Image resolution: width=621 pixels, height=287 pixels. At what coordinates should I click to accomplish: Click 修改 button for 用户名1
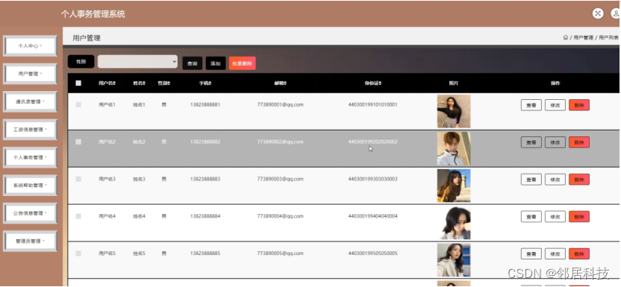click(x=555, y=105)
